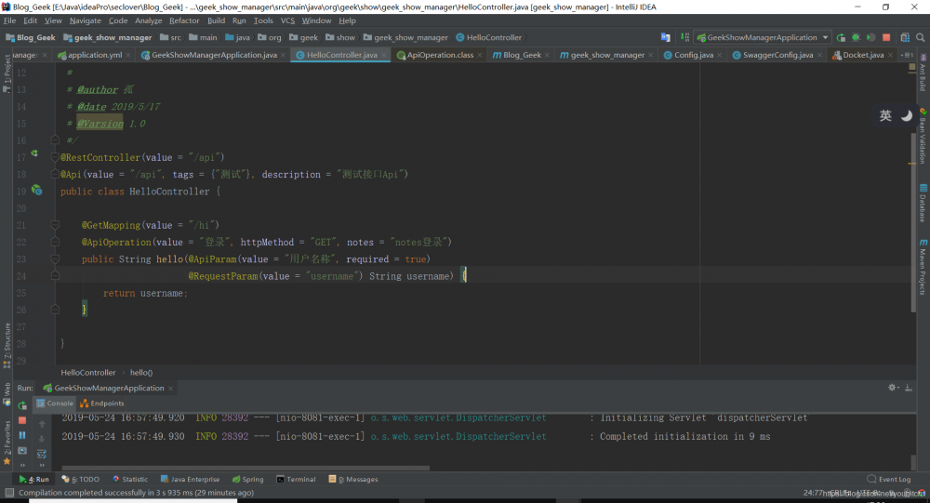The image size is (930, 503).
Task: Open the Run panel settings gear
Action: coord(892,388)
